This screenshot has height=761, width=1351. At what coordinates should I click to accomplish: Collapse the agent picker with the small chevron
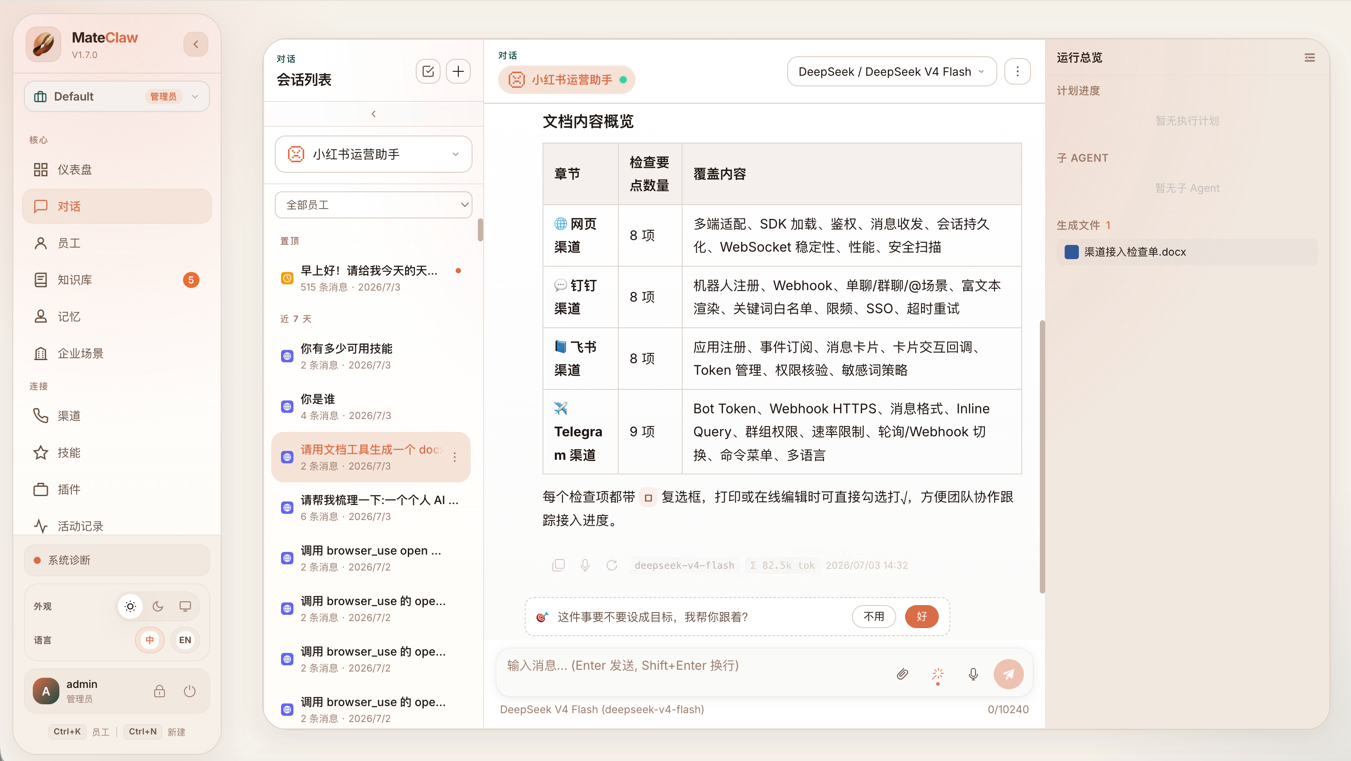373,113
